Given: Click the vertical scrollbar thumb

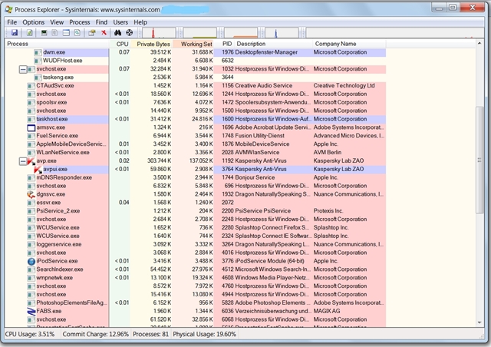Looking at the screenshot, I should 479,160.
